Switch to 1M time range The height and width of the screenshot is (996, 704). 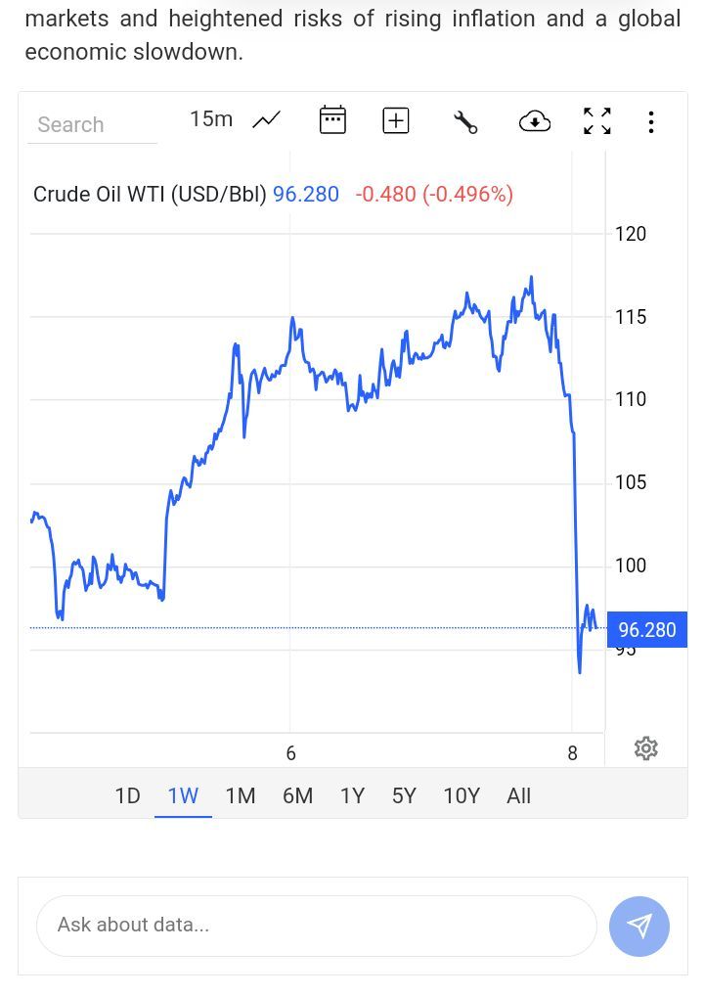pyautogui.click(x=240, y=795)
